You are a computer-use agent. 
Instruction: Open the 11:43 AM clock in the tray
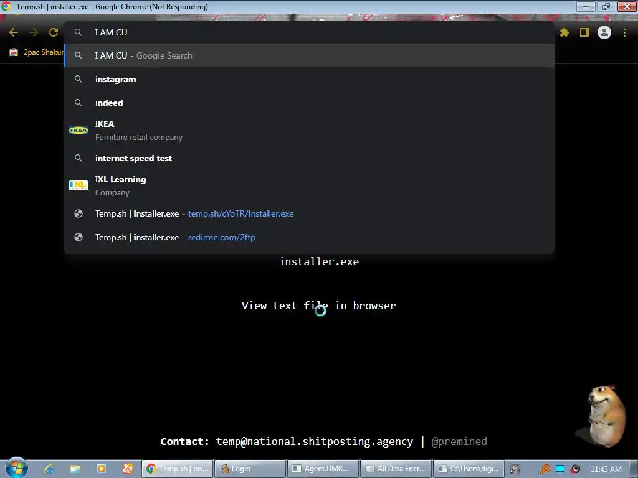click(606, 469)
